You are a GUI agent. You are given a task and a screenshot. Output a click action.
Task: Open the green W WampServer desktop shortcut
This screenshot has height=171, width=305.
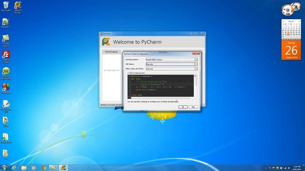(6, 73)
